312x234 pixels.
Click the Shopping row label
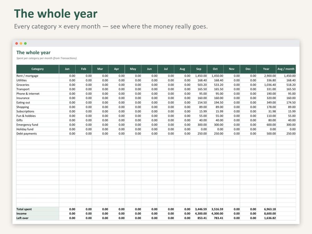click(x=23, y=107)
